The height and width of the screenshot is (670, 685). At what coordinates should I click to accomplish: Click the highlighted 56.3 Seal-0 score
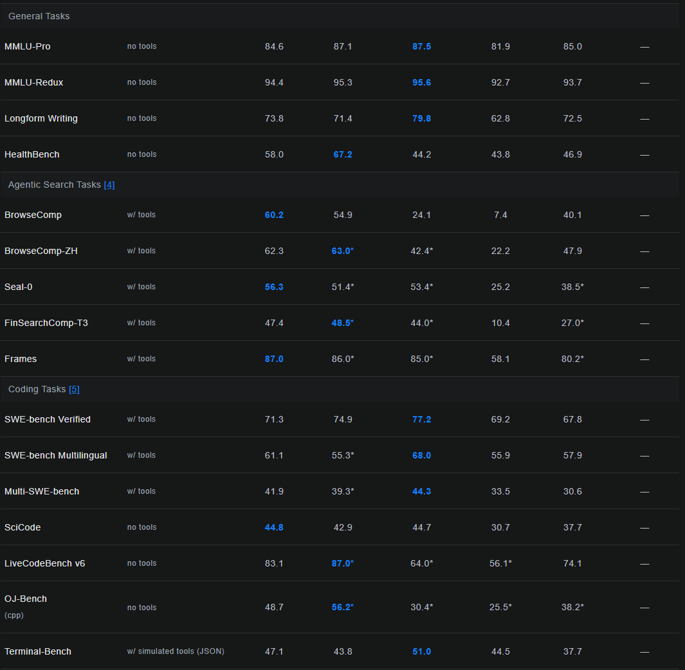click(x=274, y=287)
